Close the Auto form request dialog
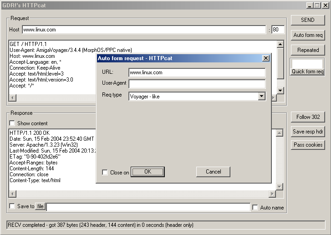The height and width of the screenshot is (235, 331). [x=266, y=58]
